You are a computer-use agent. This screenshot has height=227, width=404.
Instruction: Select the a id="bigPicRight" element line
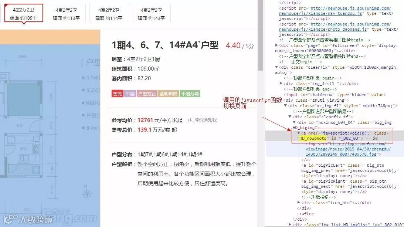pos(350,186)
